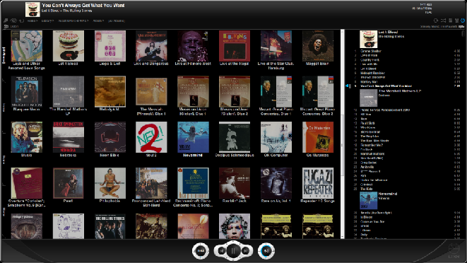Click the Albums breadcrumb
Image resolution: width=467 pixels, height=263 pixels.
[x=98, y=21]
